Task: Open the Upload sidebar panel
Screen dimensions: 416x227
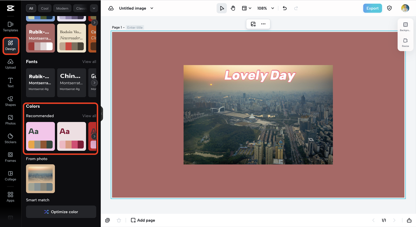Action: [10, 64]
